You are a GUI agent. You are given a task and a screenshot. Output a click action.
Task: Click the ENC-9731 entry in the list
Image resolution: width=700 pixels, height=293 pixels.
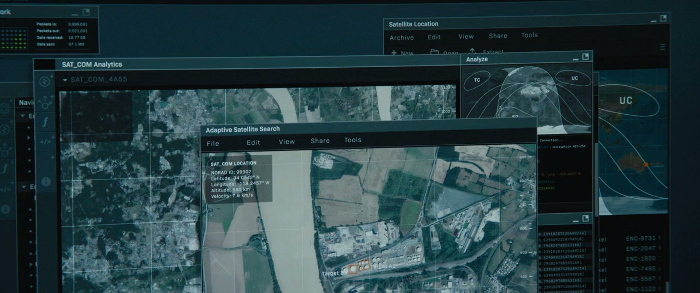[640, 238]
